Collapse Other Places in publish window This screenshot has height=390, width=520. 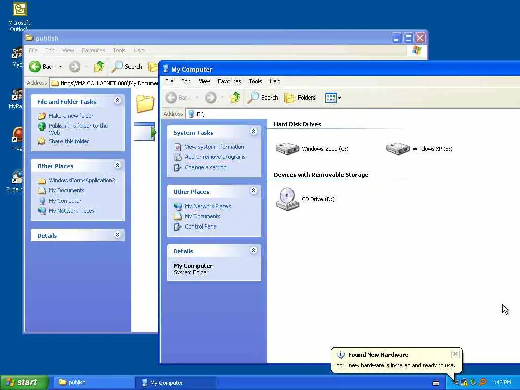(118, 165)
